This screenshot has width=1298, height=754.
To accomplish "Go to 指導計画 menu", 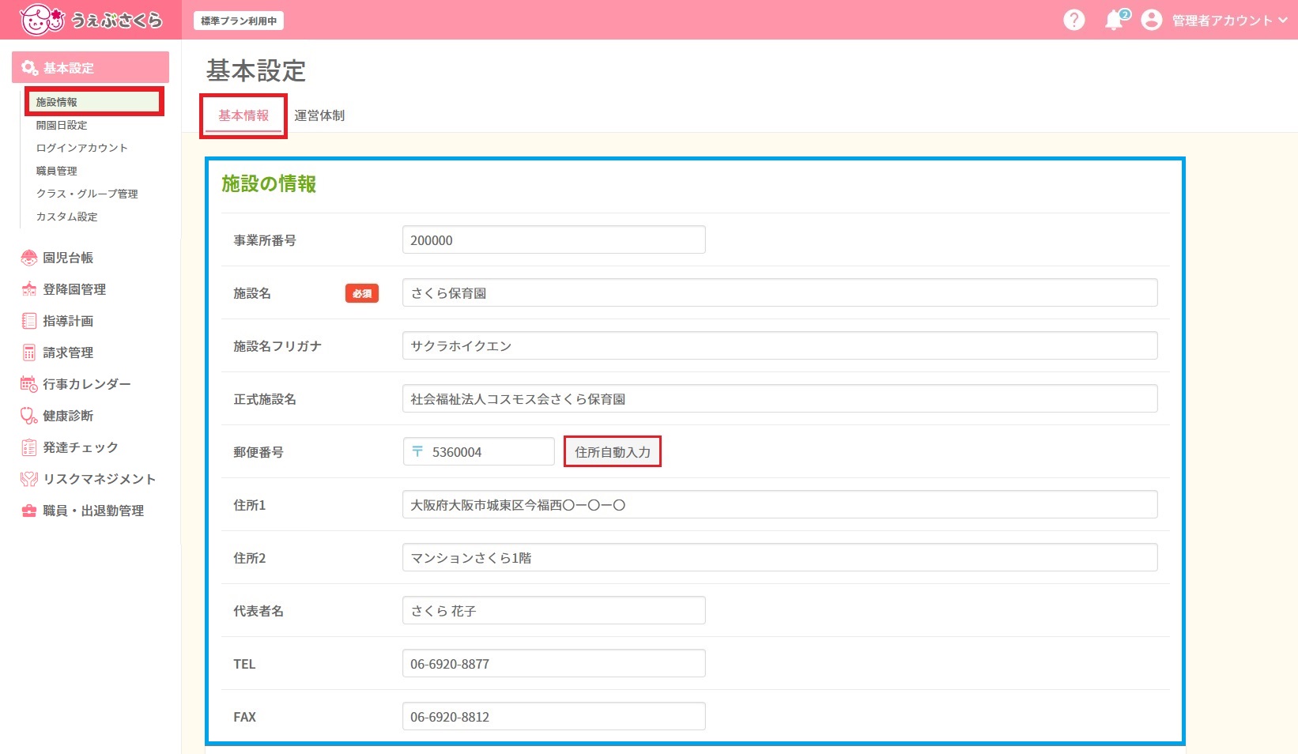I will (68, 321).
